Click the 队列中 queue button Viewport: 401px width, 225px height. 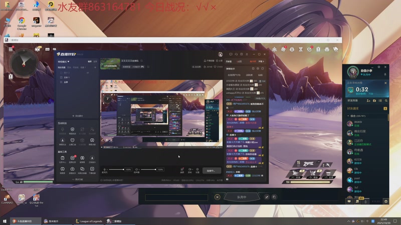point(242,197)
